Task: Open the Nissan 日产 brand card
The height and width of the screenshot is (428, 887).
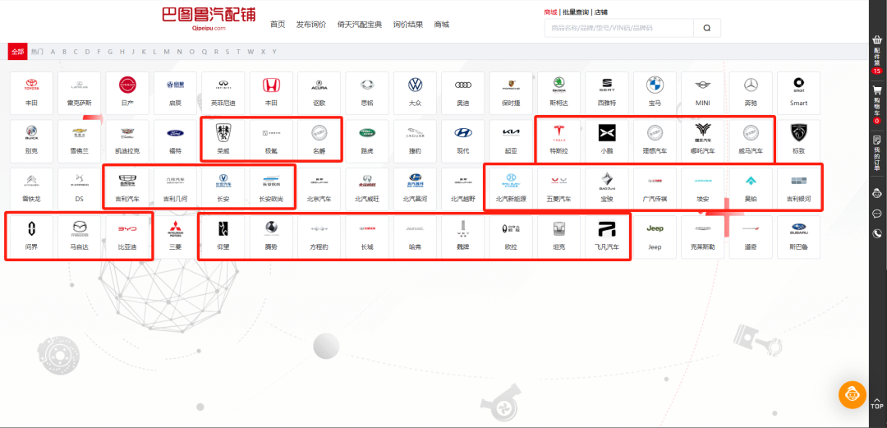Action: point(127,94)
